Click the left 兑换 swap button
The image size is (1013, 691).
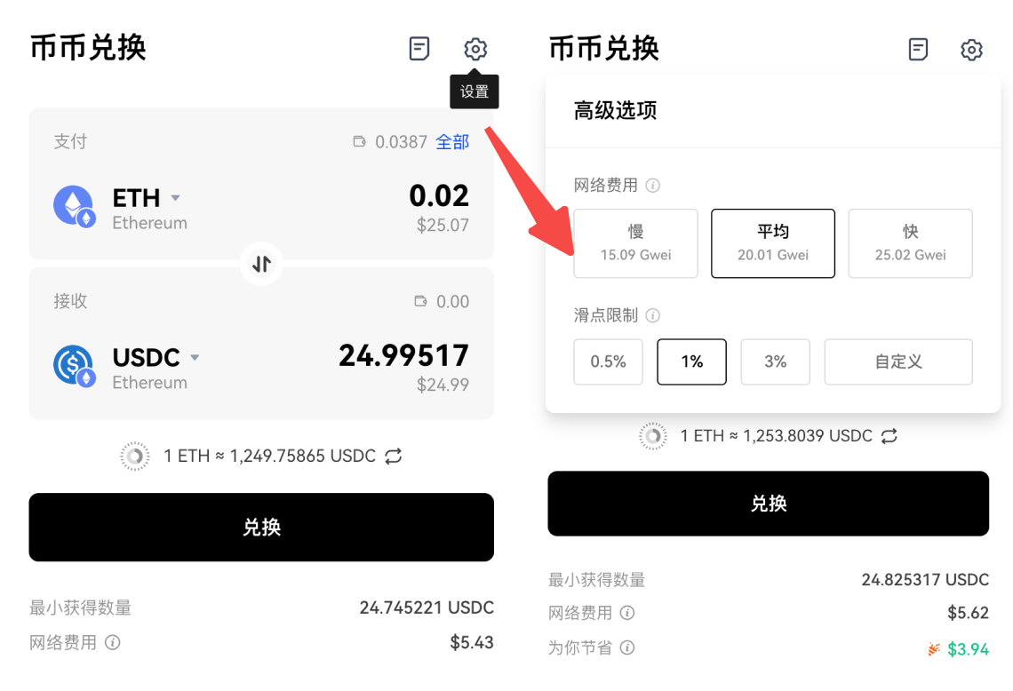point(261,527)
